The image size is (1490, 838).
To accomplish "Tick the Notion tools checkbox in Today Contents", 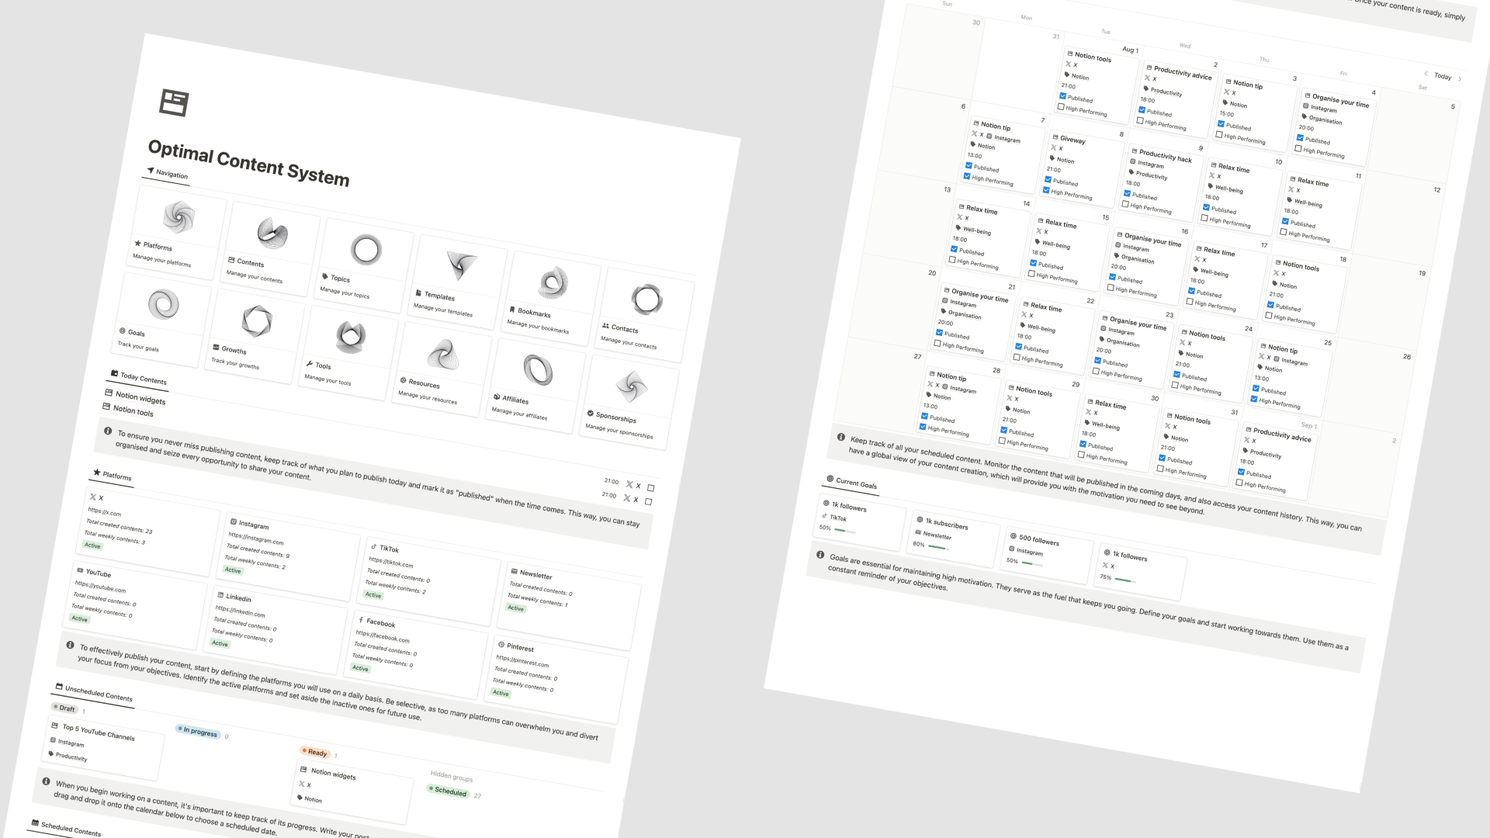I will tap(648, 502).
